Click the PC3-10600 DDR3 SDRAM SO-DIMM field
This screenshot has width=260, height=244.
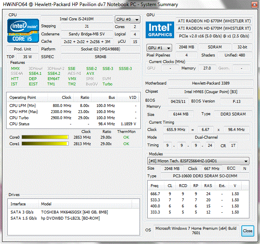(x=205, y=176)
